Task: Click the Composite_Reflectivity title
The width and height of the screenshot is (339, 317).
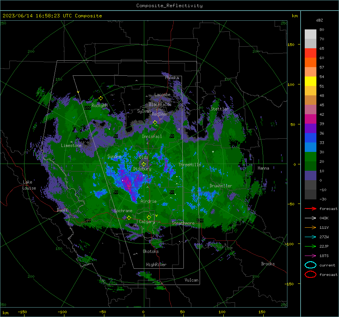Action: tap(169, 6)
